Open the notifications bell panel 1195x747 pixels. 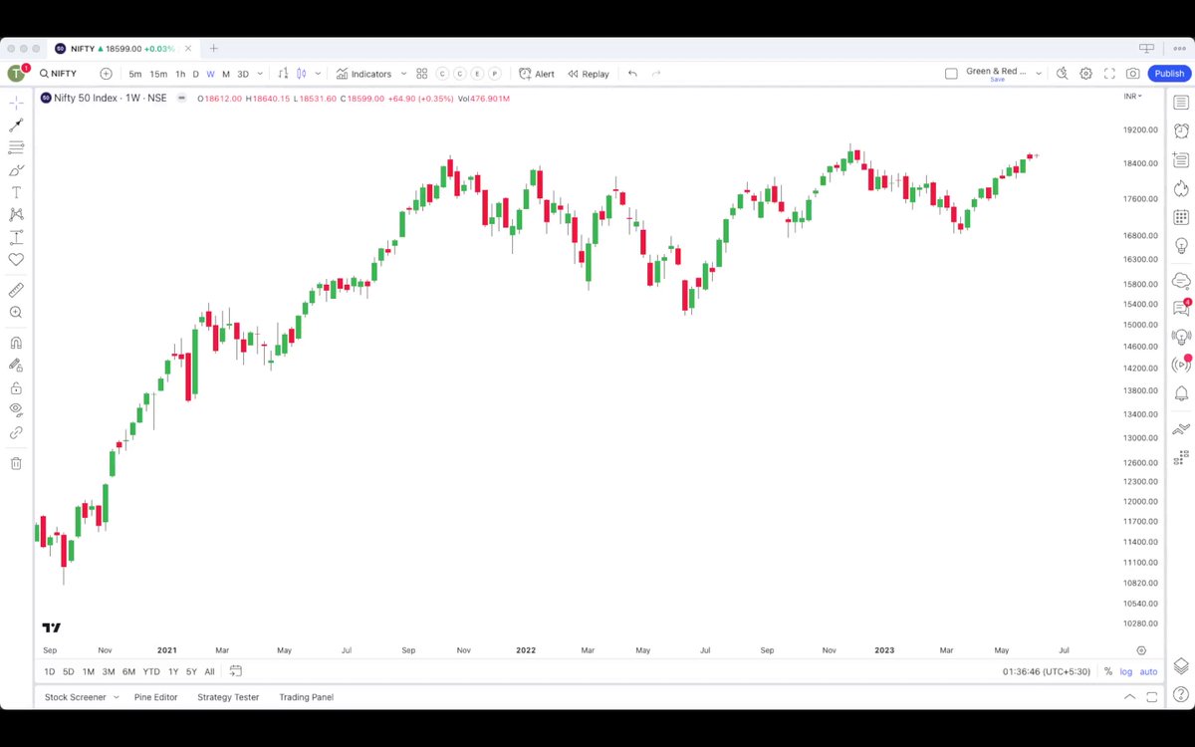(1181, 393)
